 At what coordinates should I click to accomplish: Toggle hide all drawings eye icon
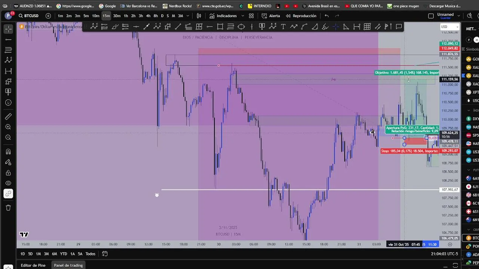tap(8, 183)
